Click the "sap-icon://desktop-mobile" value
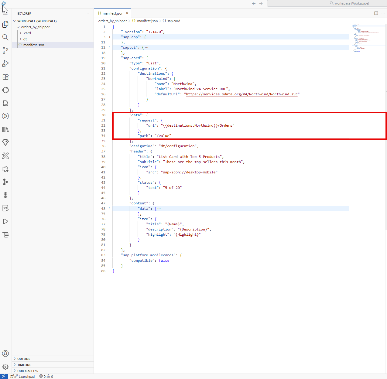Screen dimensions: 387x379 pyautogui.click(x=189, y=172)
